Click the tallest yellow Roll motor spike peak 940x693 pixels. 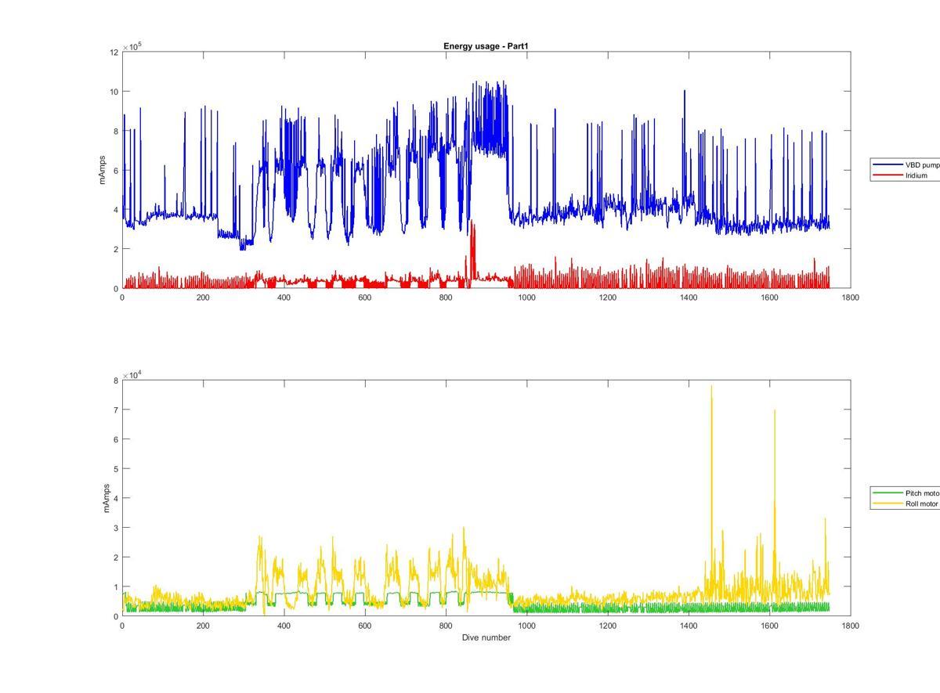coord(711,386)
